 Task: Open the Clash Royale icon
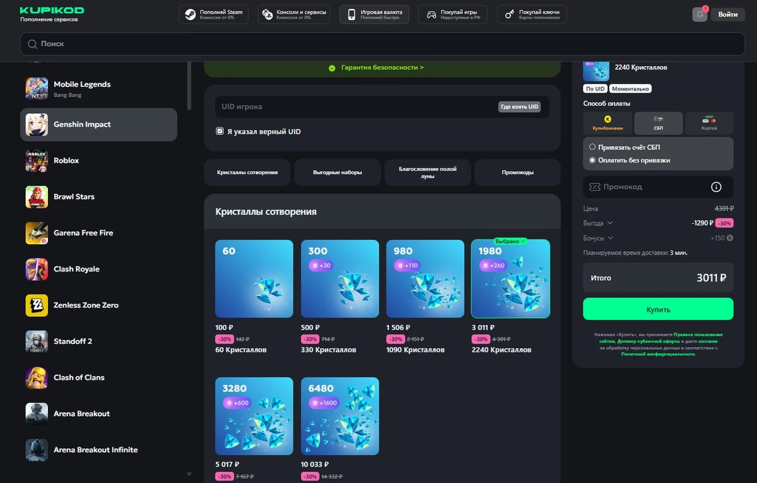point(37,269)
